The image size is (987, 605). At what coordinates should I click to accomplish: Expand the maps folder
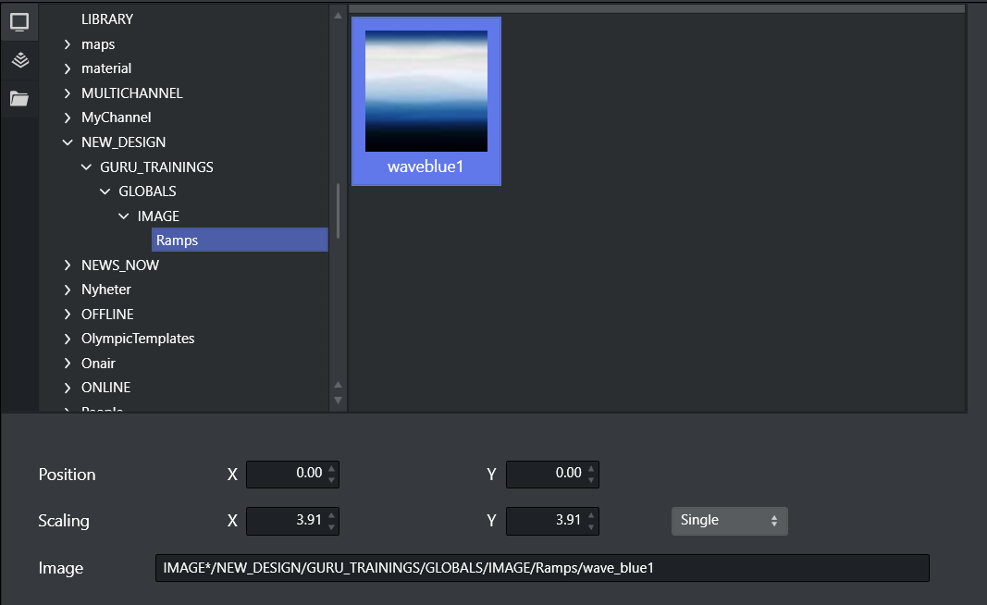68,44
